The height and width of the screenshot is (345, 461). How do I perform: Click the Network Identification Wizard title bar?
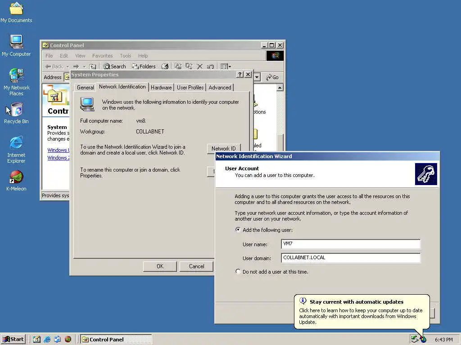(327, 156)
